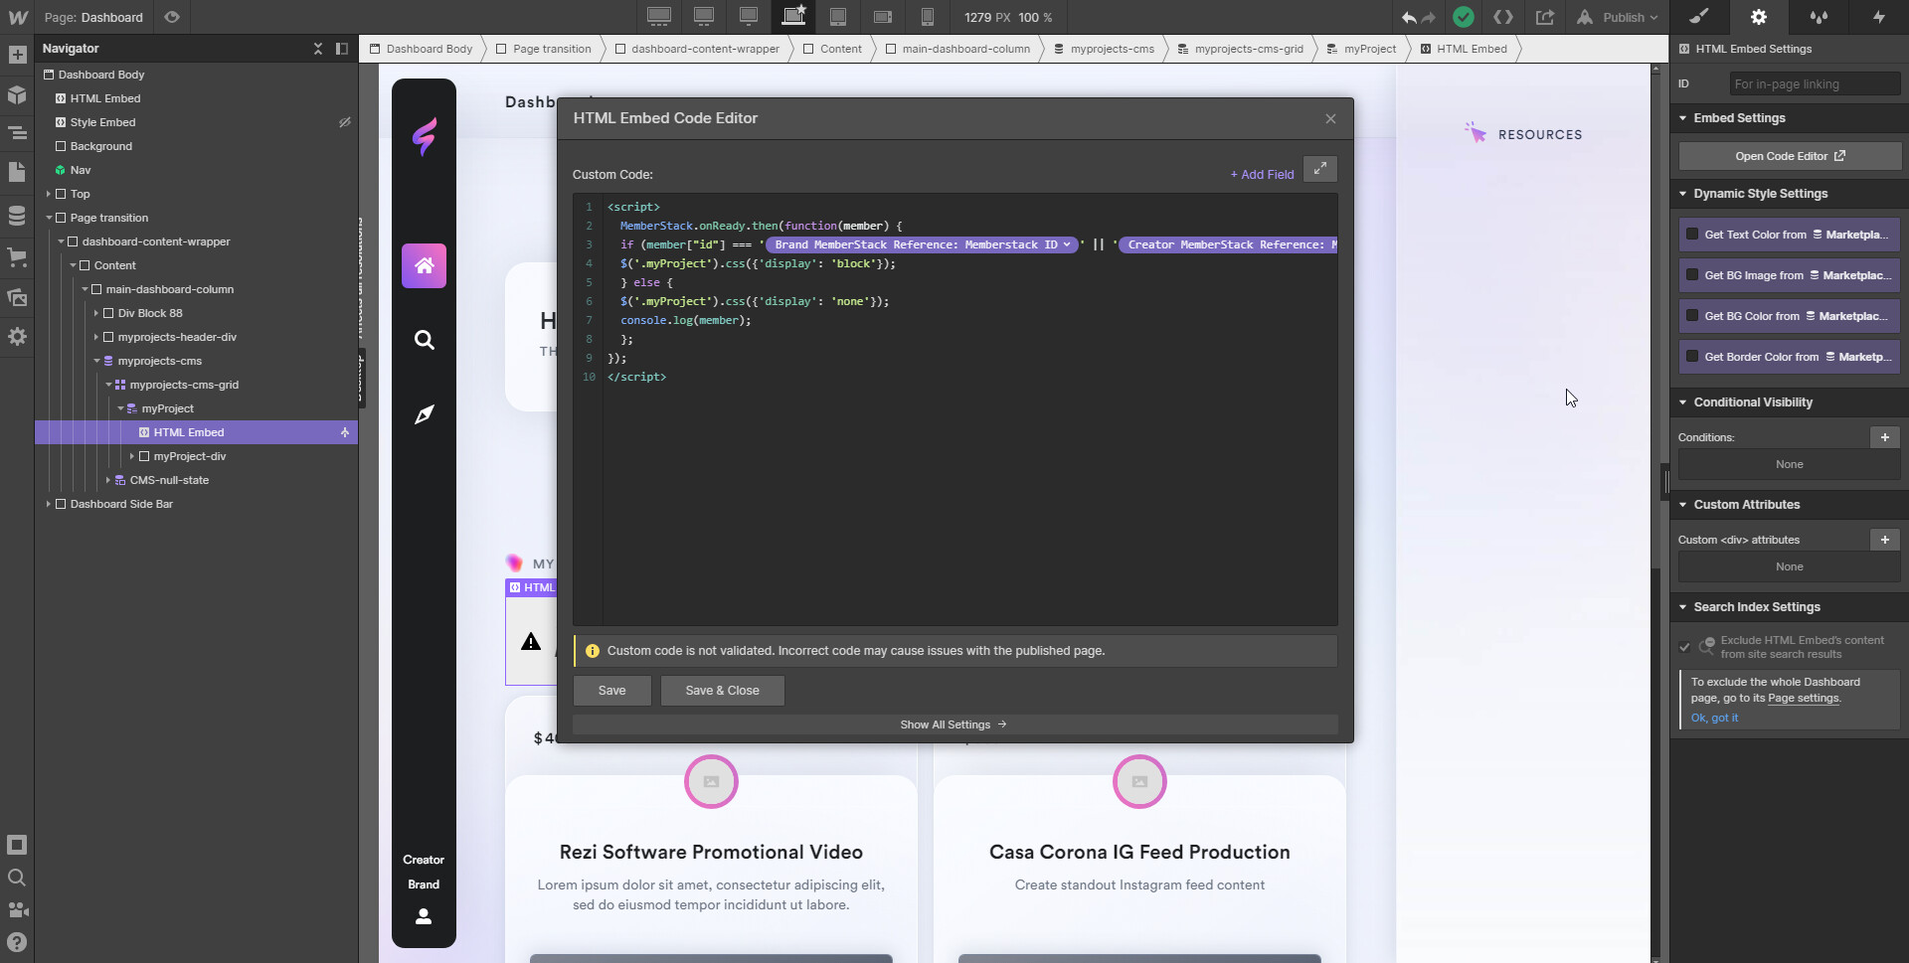Toggle page preview eye icon
1909x963 pixels.
(x=172, y=17)
